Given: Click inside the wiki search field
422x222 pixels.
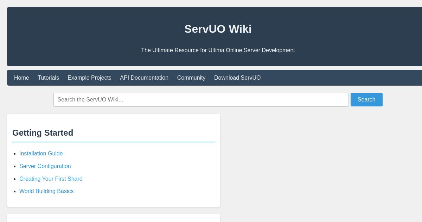Looking at the screenshot, I should 201,100.
